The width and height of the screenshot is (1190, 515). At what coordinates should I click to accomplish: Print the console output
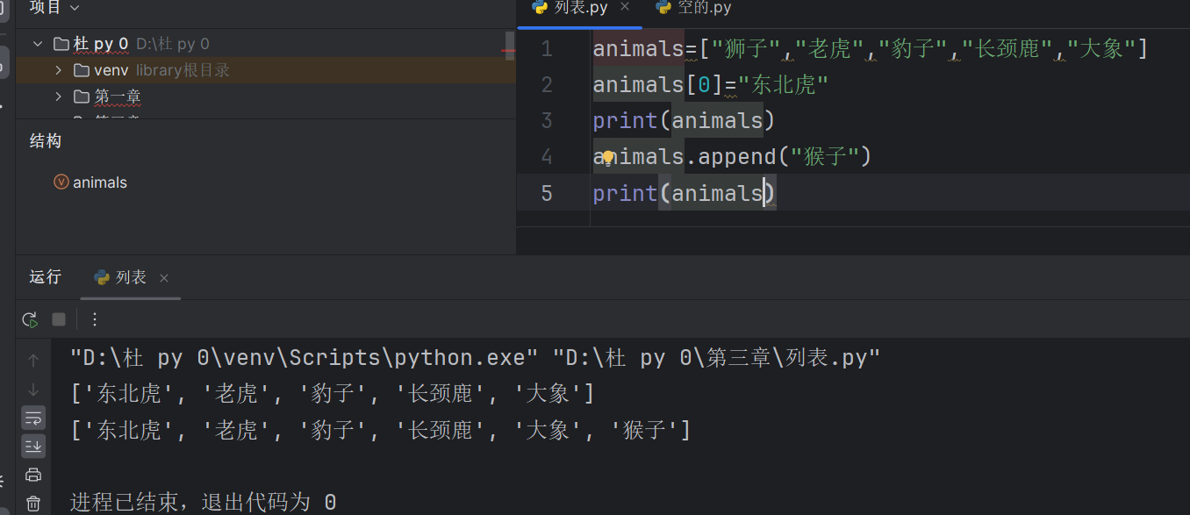coord(33,475)
